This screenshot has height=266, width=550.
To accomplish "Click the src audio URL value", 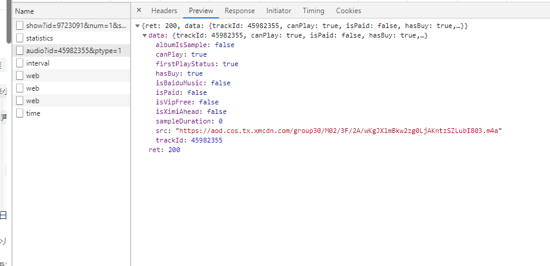I will 338,131.
